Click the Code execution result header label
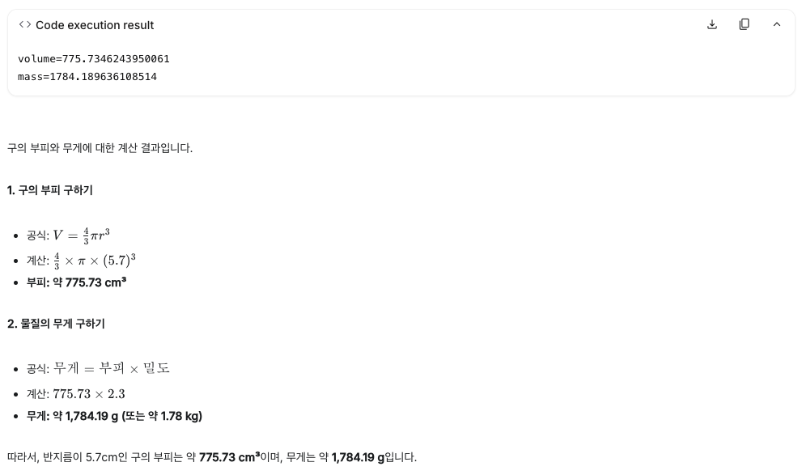Viewport: 802px width, 475px height. click(x=95, y=25)
